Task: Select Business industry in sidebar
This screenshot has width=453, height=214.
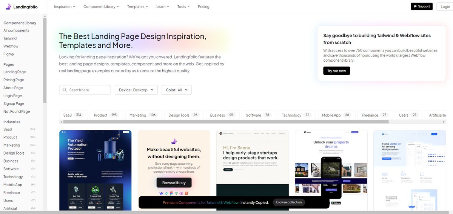Action: 20,161
